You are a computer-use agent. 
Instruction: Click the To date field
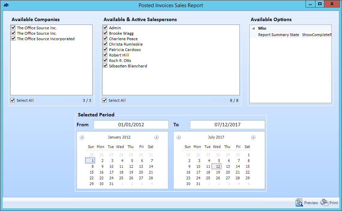tap(227, 125)
